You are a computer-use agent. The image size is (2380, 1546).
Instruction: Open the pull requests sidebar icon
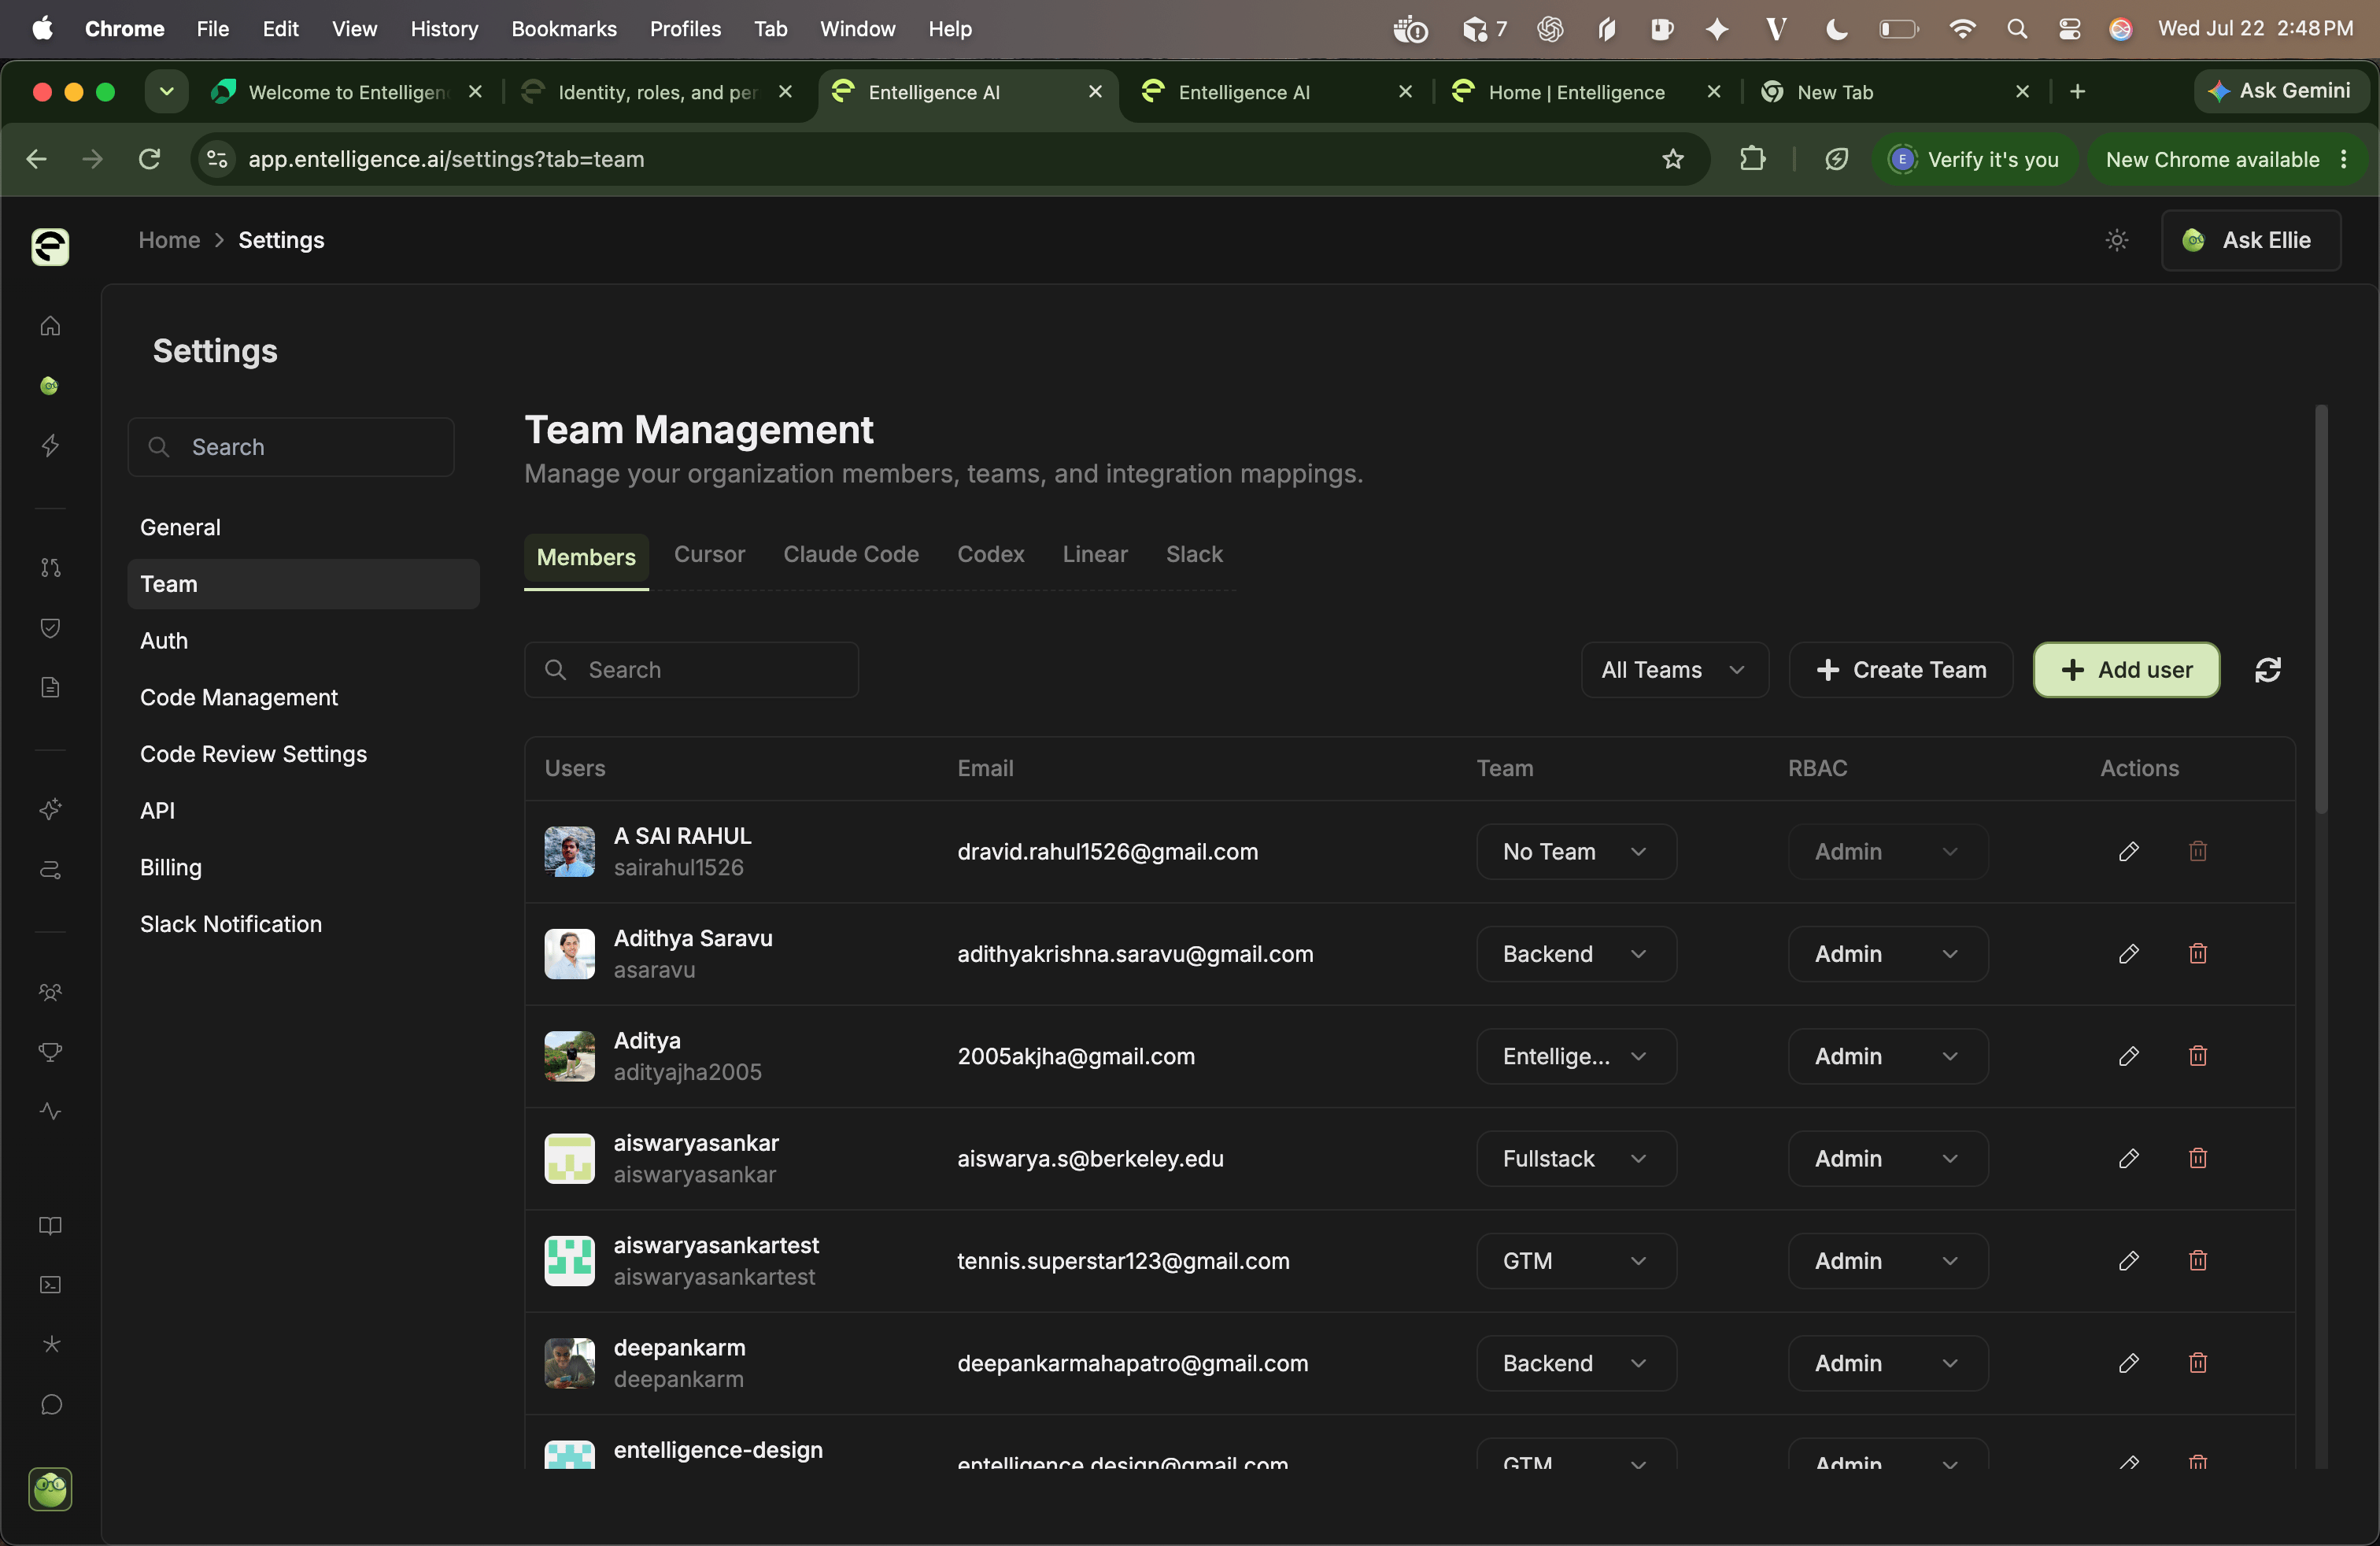click(x=50, y=567)
